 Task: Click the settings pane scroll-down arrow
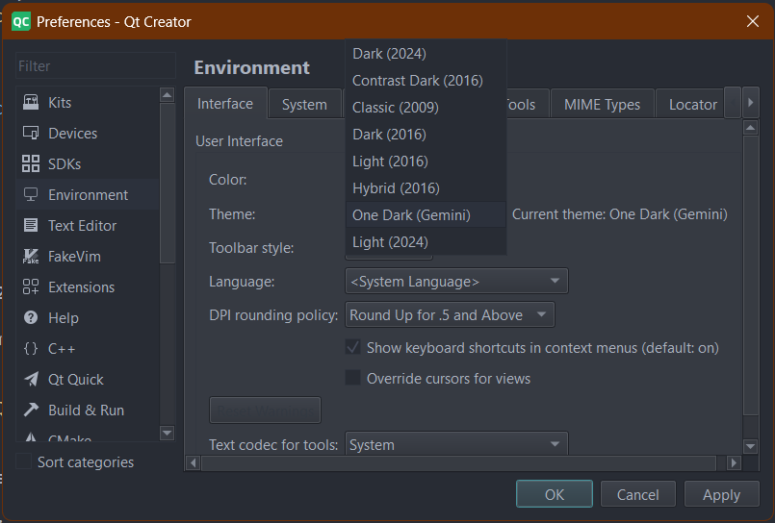coord(751,446)
